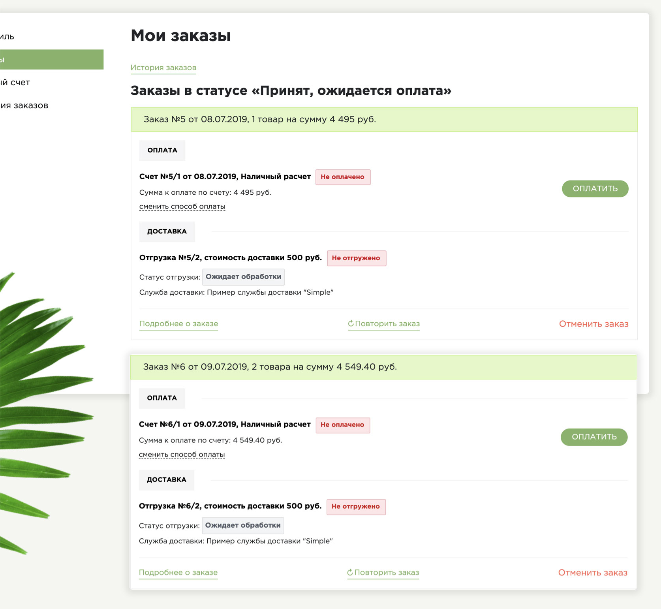This screenshot has width=661, height=609.
Task: Open the profile item at top of sidebar
Action: [x=8, y=37]
